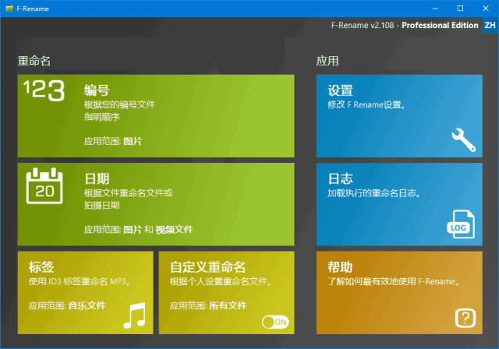Open the 自定义重命名 custom rename title
The image size is (499, 349).
coord(207,266)
